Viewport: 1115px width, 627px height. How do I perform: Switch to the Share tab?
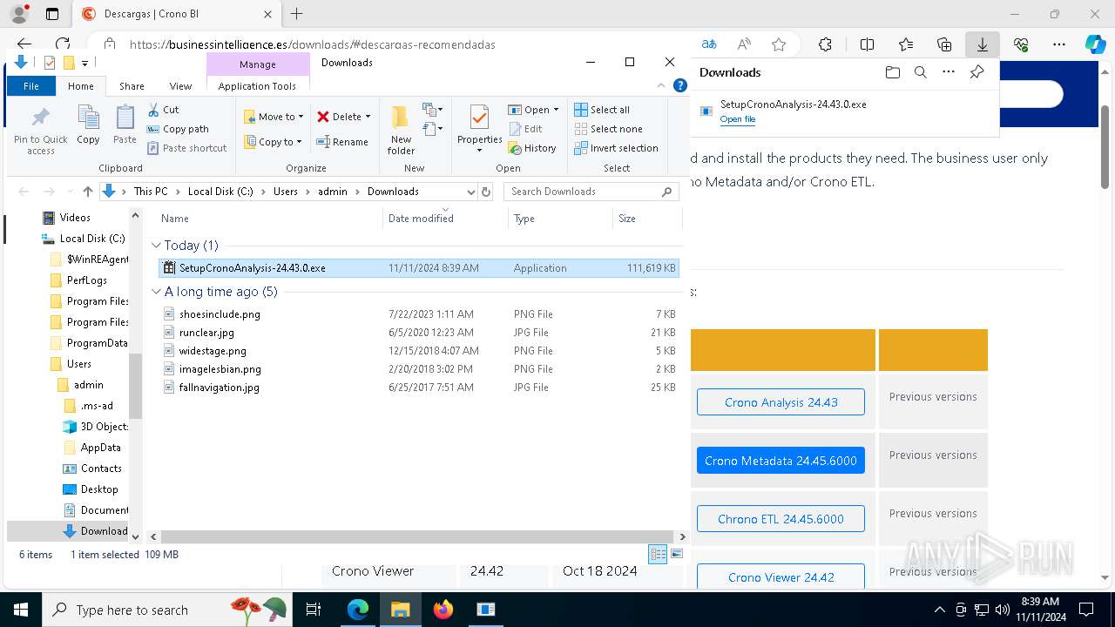click(x=132, y=86)
